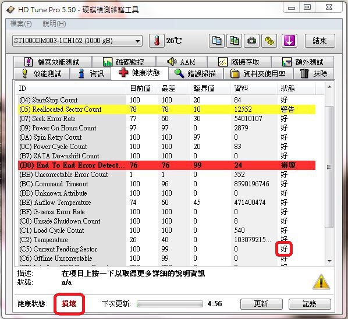The width and height of the screenshot is (348, 319).
Task: Select the (C5) Current Pending Sector row
Action: [166, 249]
